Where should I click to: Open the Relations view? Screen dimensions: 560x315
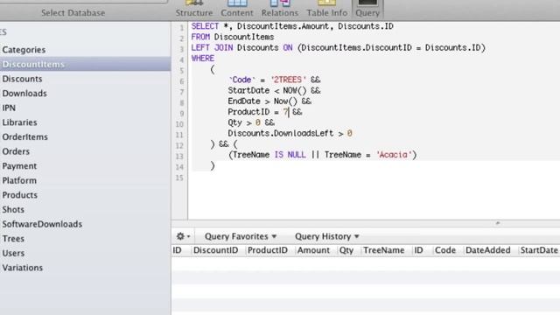280,9
